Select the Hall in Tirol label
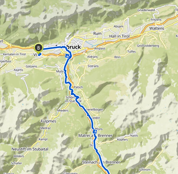This screenshot has height=174, width=178. (x=119, y=36)
